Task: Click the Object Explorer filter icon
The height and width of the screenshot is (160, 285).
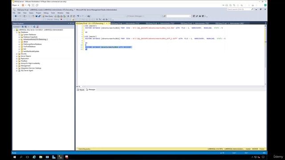Action: pyautogui.click(x=31, y=27)
